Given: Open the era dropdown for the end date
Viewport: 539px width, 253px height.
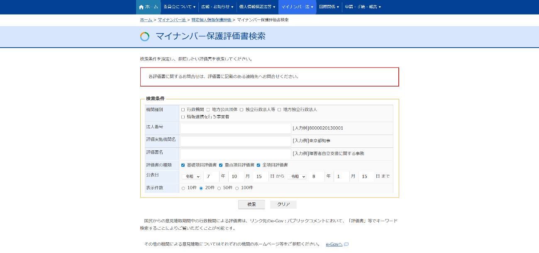Looking at the screenshot, I should click(x=297, y=176).
